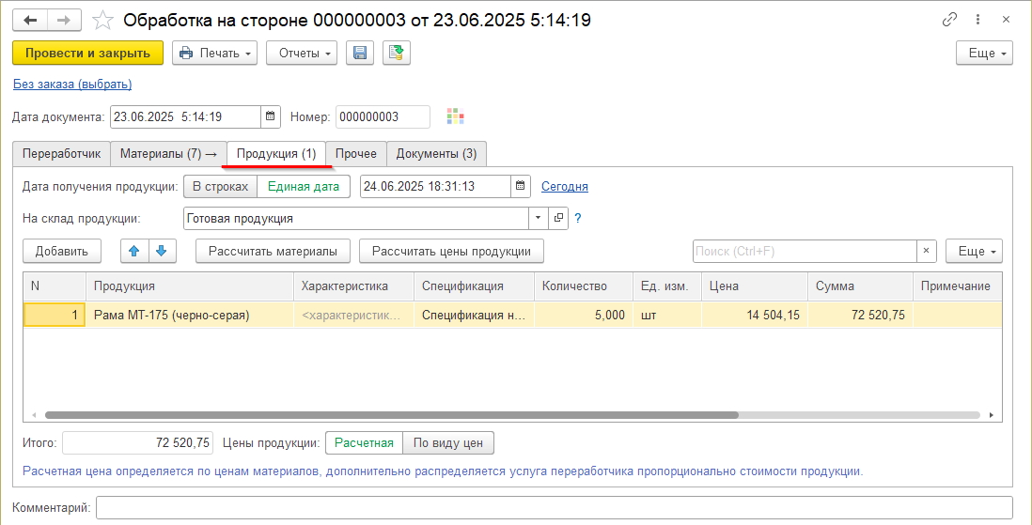Open calendar for Дата документа field
This screenshot has height=525, width=1032.
(x=271, y=117)
